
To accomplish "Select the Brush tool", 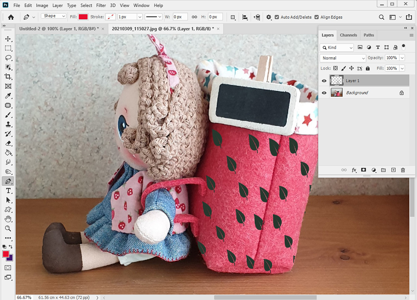I will tap(8, 115).
